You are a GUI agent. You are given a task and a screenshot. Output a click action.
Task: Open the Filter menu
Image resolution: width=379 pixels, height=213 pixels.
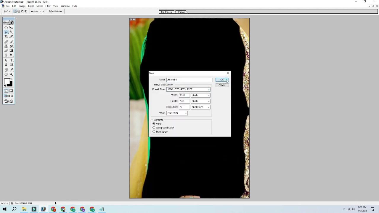click(48, 6)
